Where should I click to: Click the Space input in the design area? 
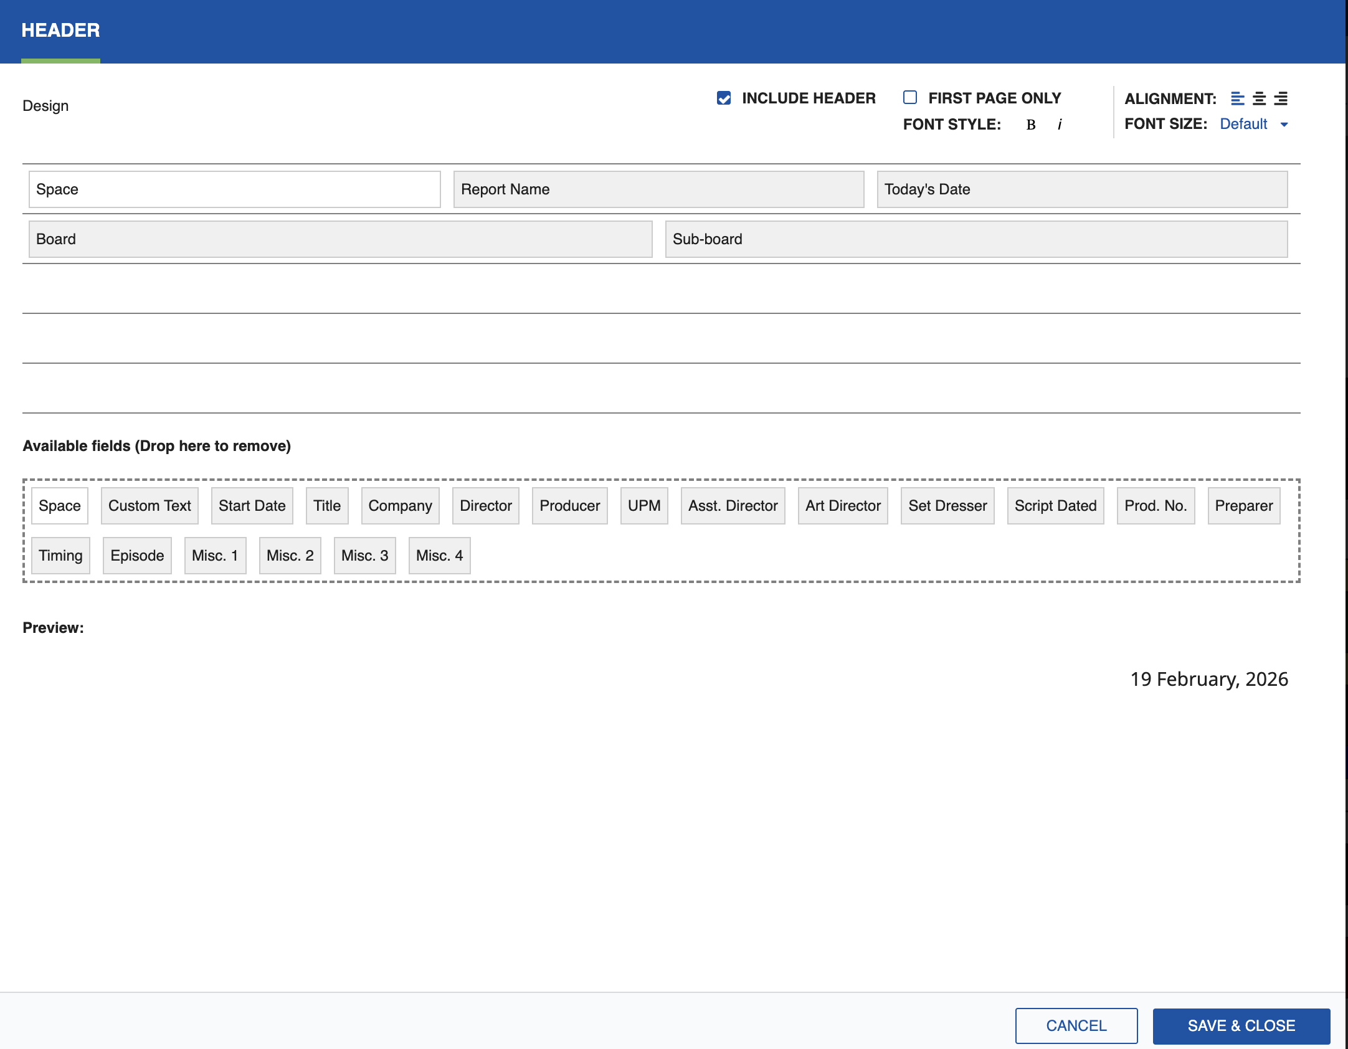pos(234,189)
